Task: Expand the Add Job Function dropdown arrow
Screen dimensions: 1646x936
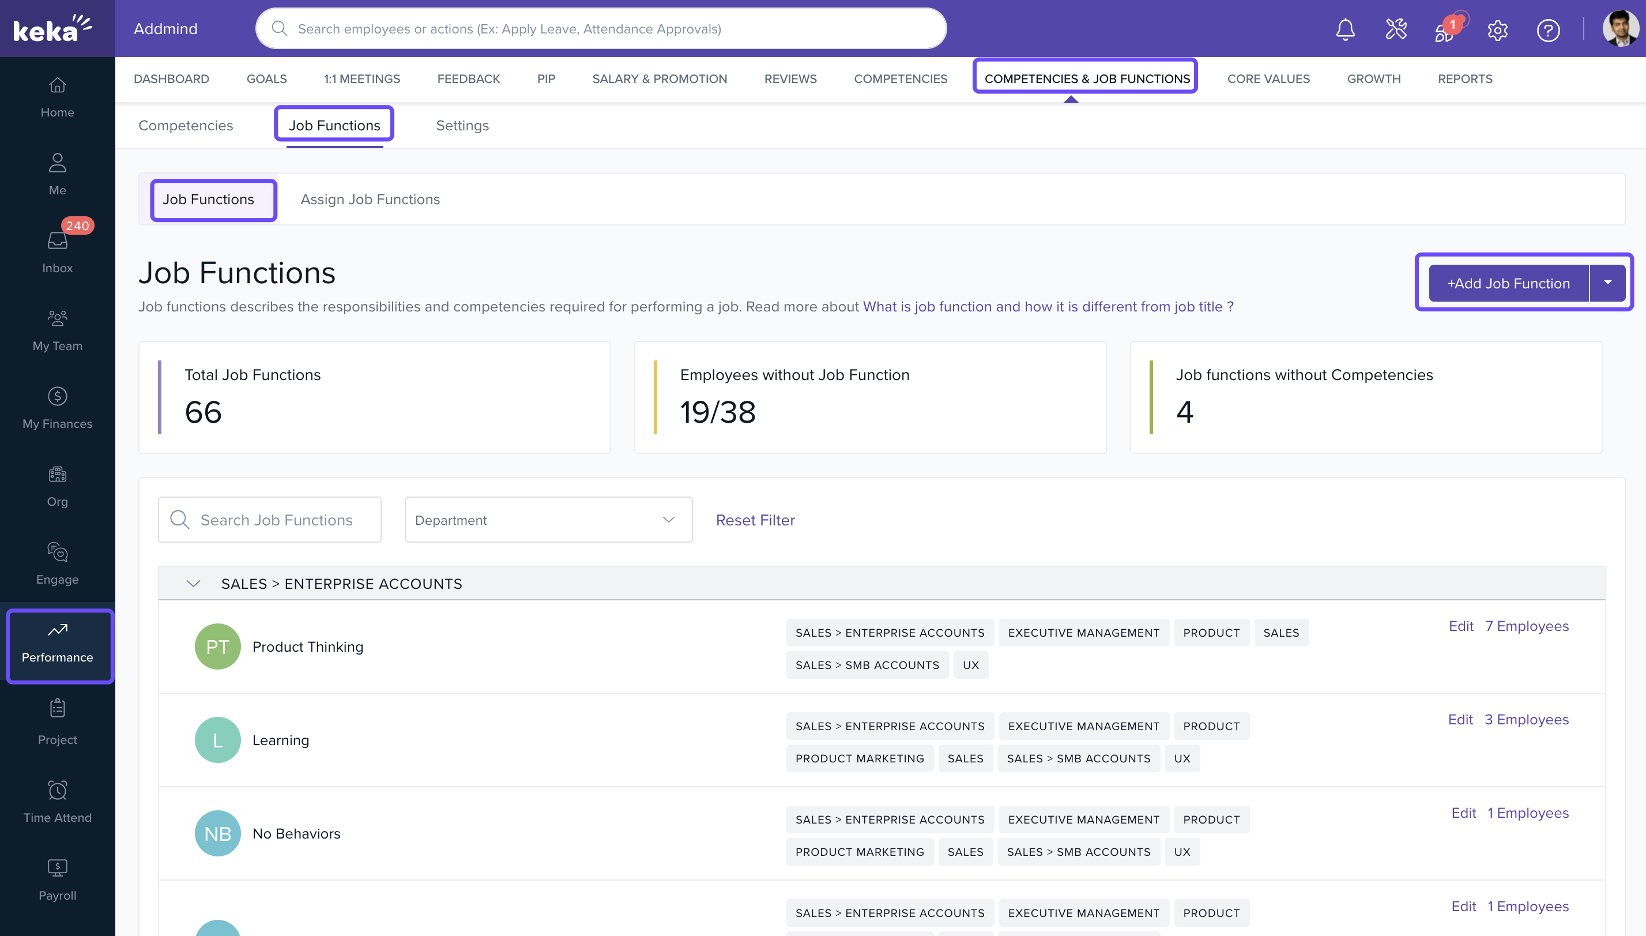Action: 1607,283
